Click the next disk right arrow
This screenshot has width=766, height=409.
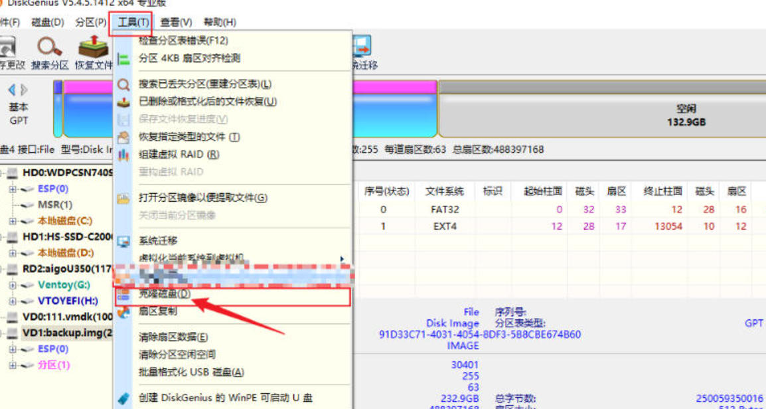point(25,90)
